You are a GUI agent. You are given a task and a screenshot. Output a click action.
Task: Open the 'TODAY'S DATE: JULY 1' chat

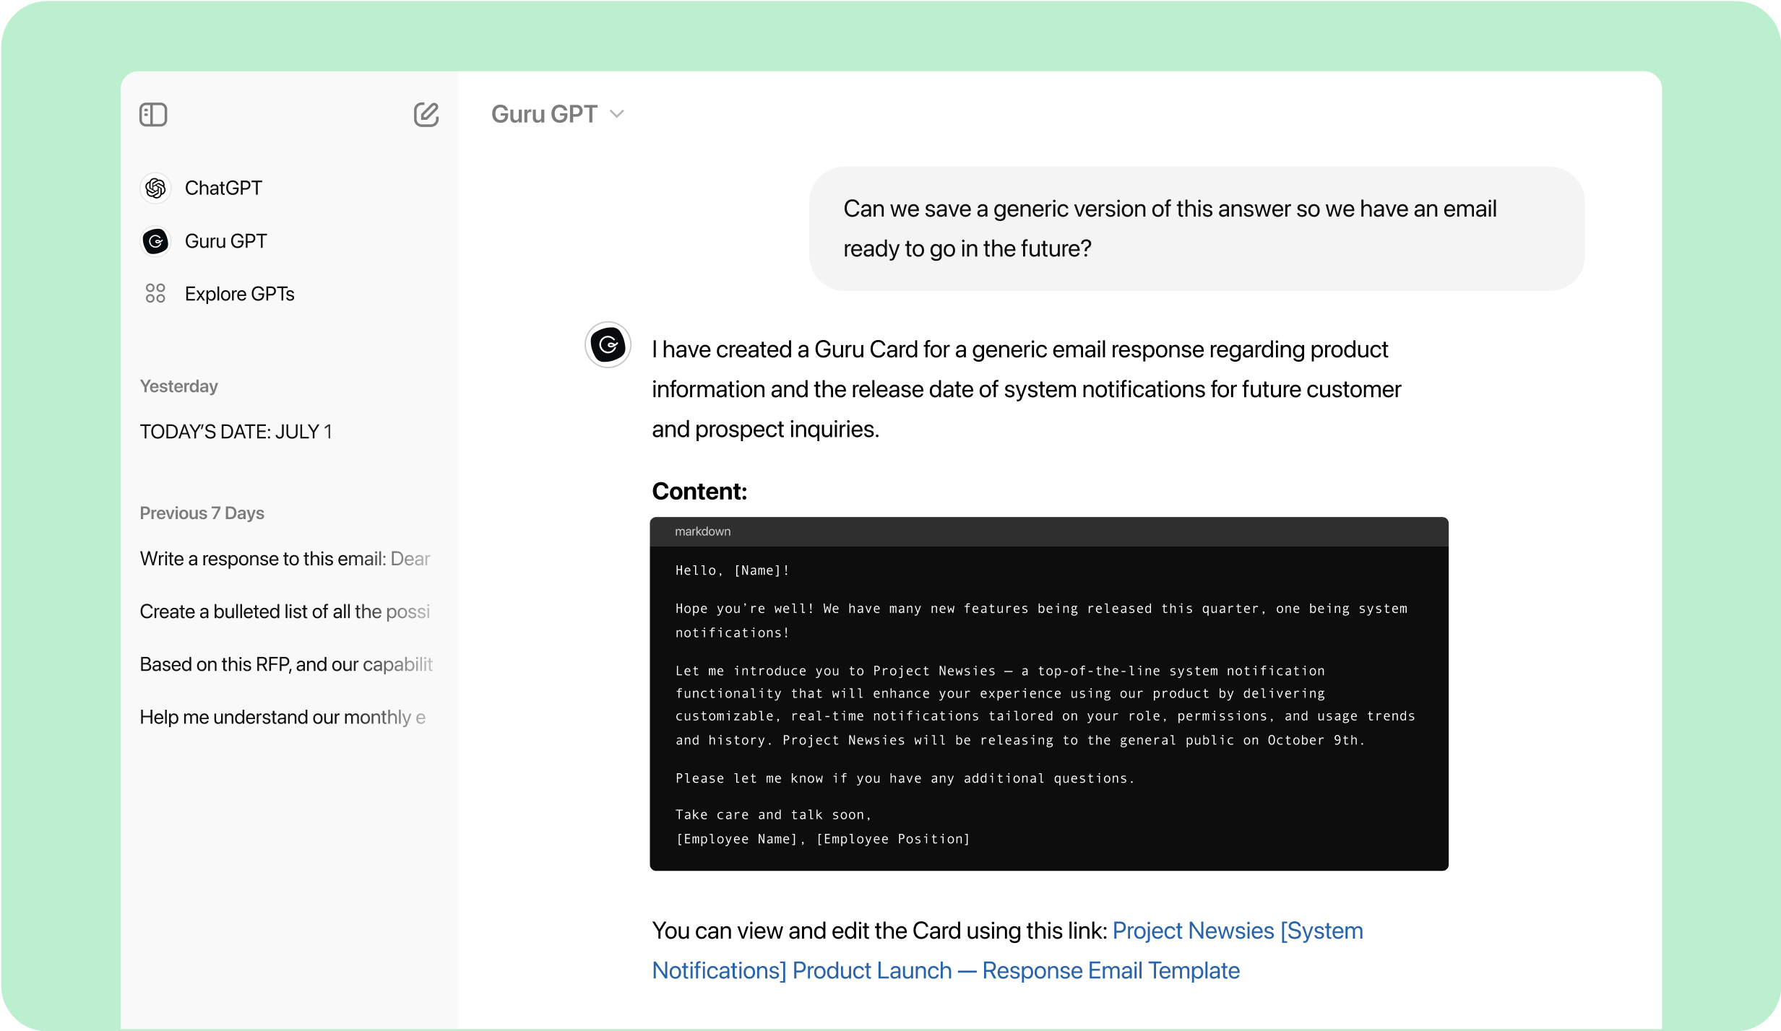tap(236, 432)
